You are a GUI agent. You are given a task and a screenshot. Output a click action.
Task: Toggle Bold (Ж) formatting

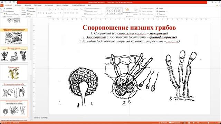click(x=38, y=13)
